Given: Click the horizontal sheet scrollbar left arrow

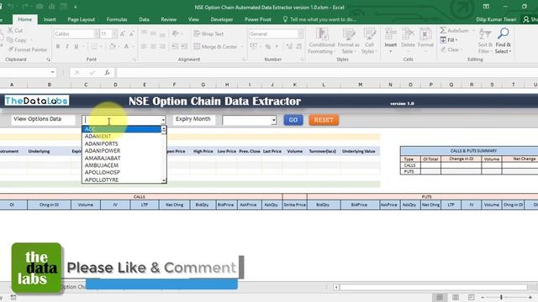Looking at the screenshot, I should (336, 287).
